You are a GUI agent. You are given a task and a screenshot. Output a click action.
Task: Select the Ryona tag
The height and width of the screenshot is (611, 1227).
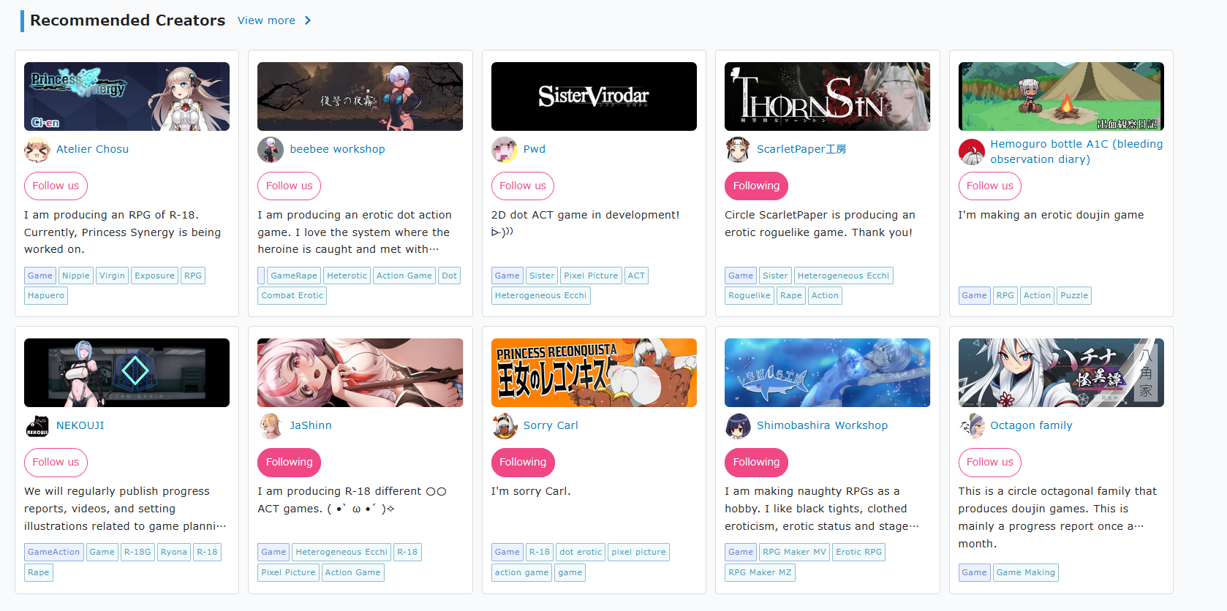click(x=174, y=552)
